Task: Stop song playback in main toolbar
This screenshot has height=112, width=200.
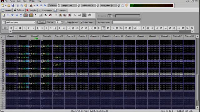Action: pyautogui.click(x=37, y=6)
